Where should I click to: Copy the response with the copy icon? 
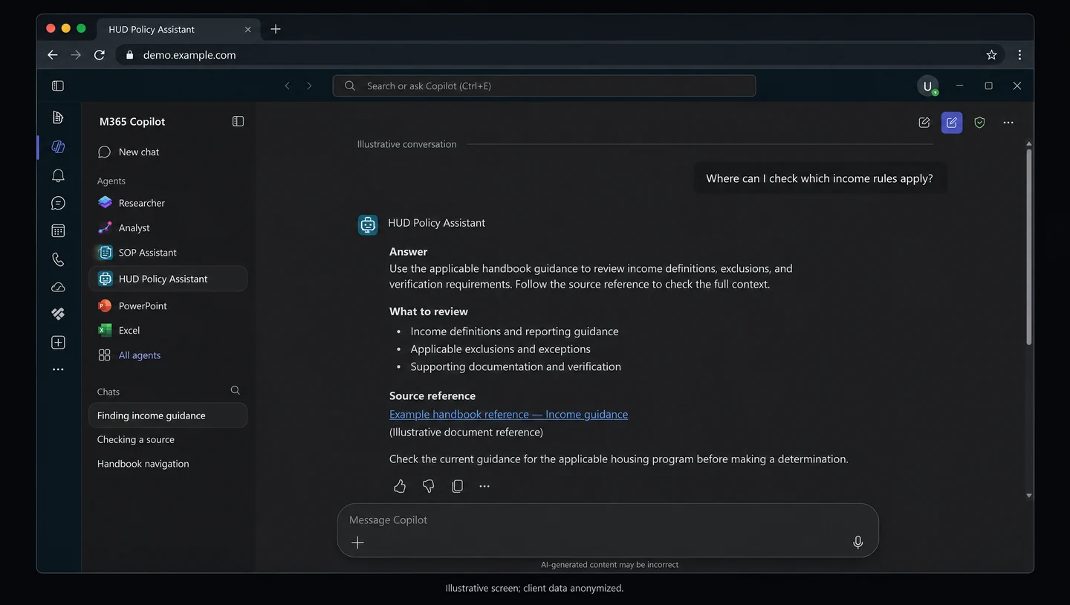pos(457,486)
